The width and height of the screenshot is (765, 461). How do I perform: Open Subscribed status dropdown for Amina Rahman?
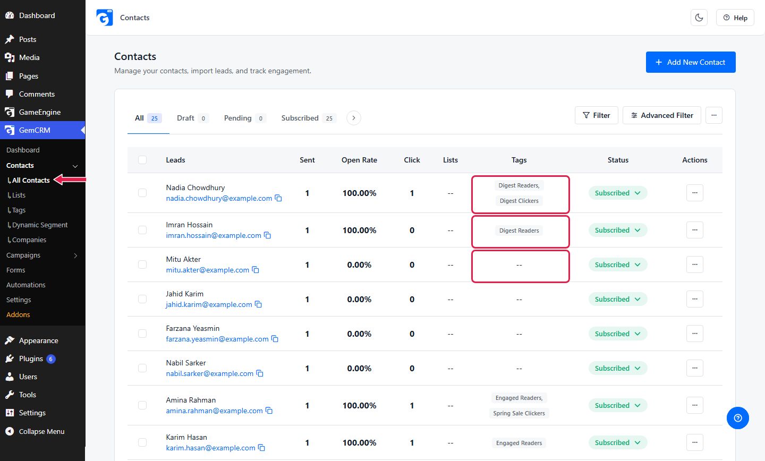click(x=618, y=405)
